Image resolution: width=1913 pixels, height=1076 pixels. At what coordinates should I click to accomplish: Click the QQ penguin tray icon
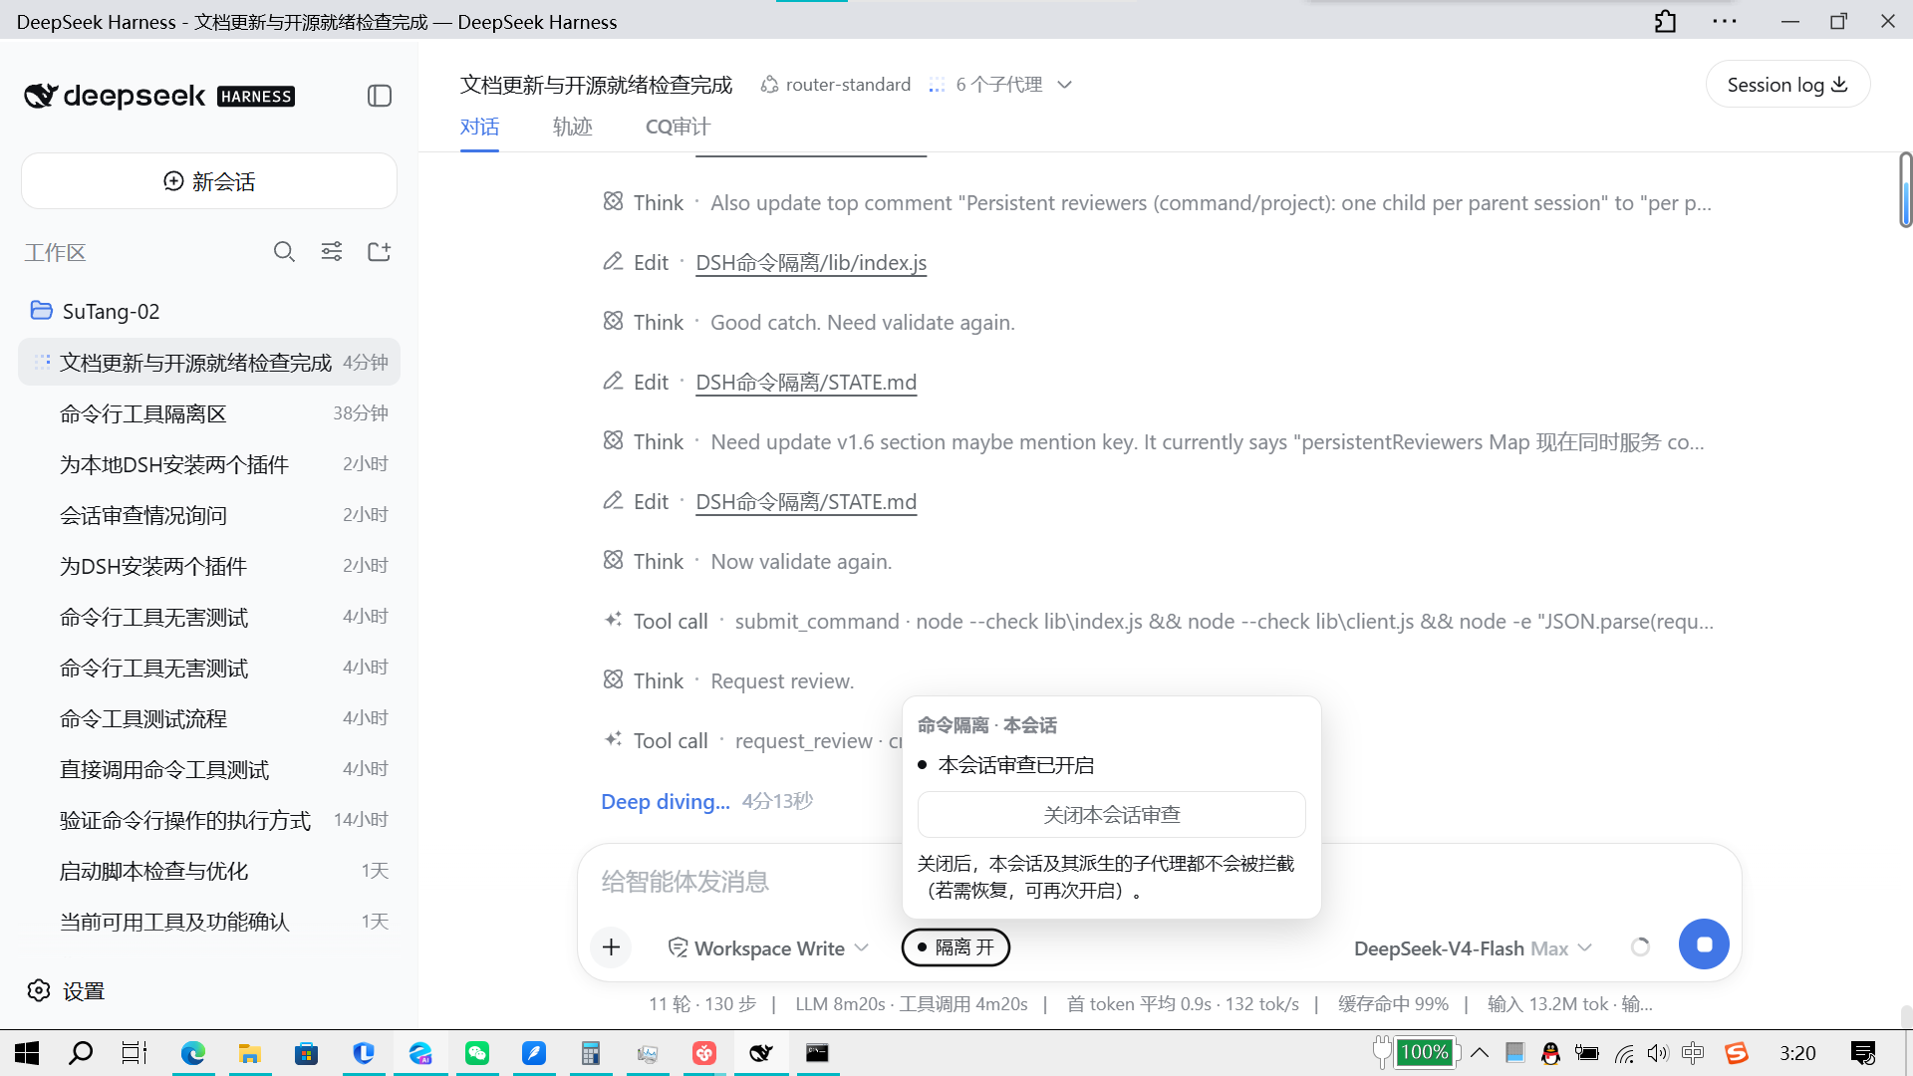point(1550,1053)
